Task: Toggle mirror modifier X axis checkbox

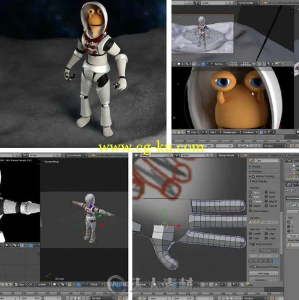Action: point(288,222)
